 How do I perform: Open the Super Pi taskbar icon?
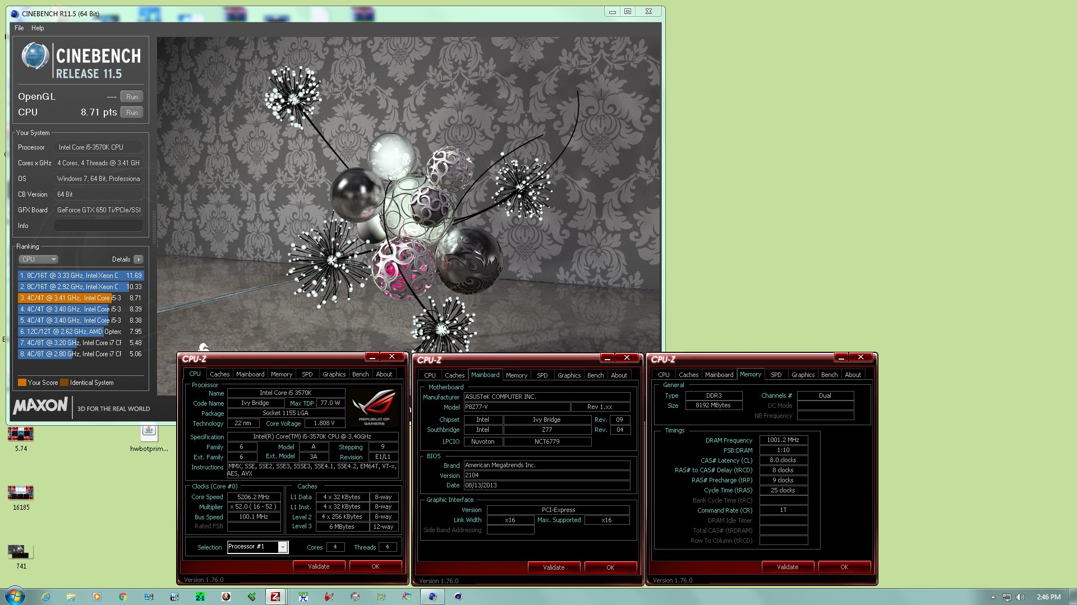tap(303, 597)
